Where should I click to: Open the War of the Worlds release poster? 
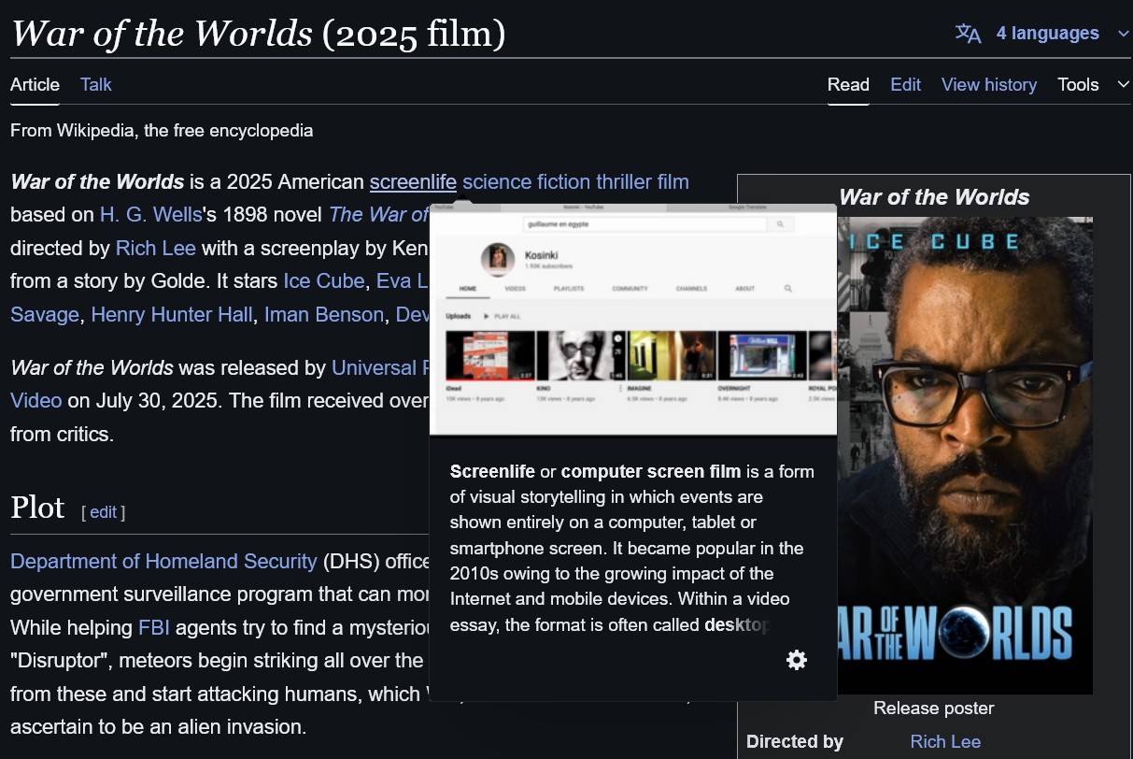pos(965,455)
